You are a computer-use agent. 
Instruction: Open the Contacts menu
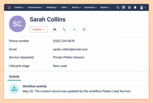(19, 7)
